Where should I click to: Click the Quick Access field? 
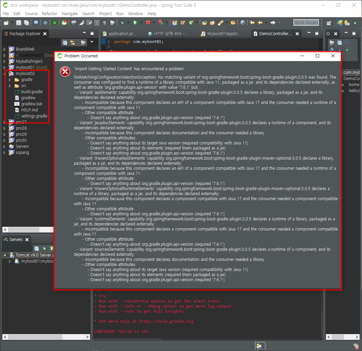306,22
